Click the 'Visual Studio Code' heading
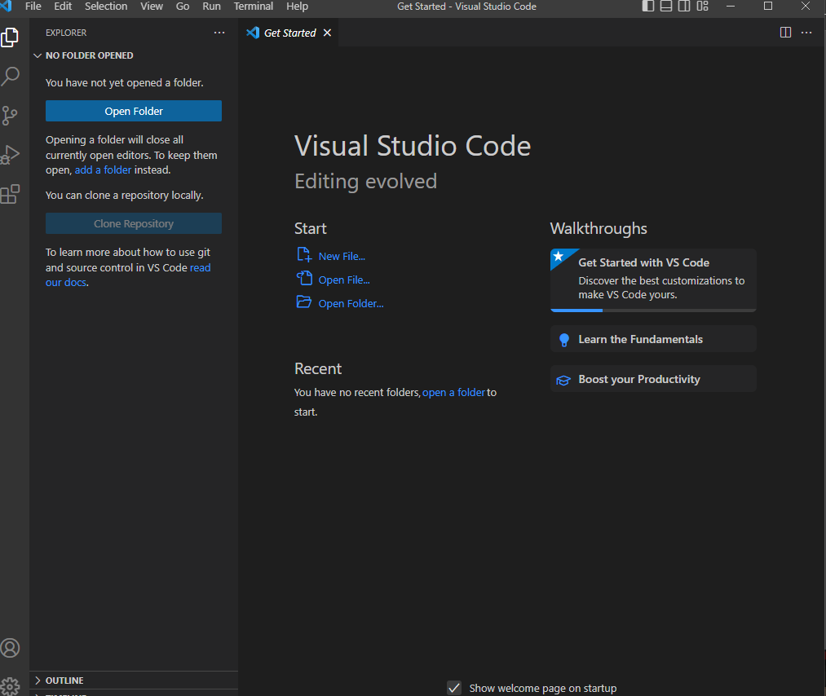Viewport: 826px width, 696px height. coord(413,146)
